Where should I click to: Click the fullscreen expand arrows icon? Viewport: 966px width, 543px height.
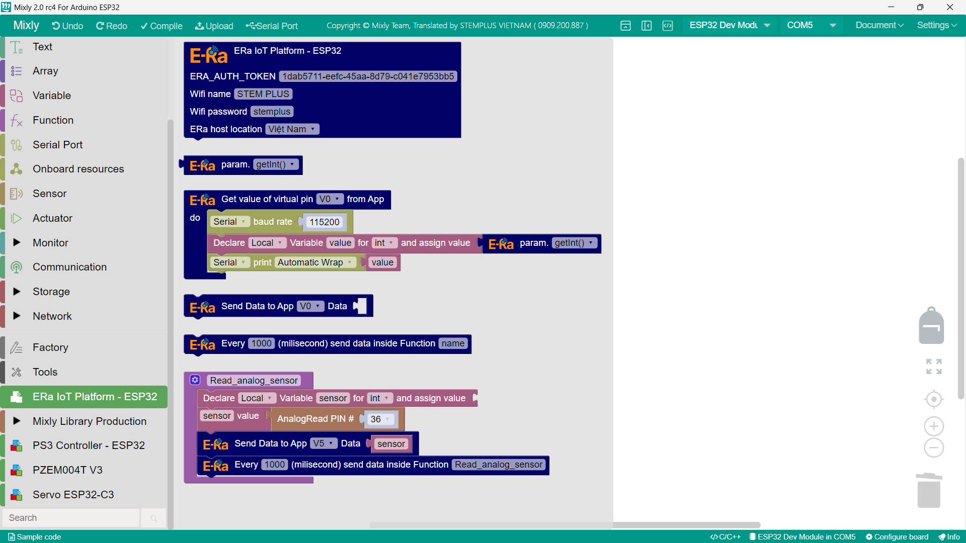click(x=934, y=367)
